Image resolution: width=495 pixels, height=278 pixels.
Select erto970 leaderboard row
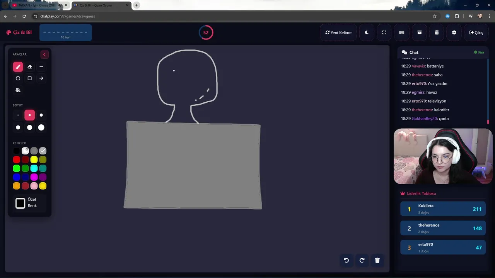coord(443,247)
